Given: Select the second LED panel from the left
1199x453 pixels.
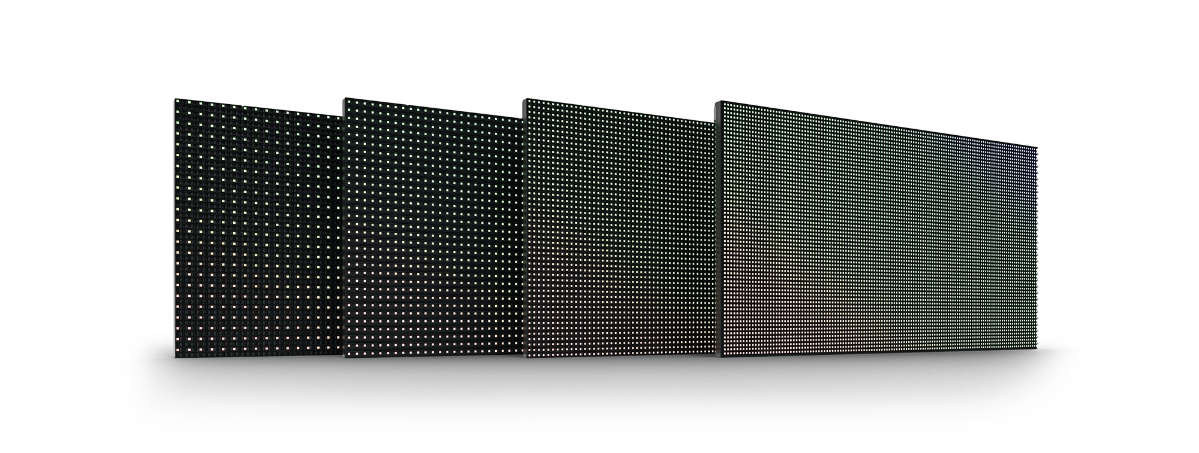Looking at the screenshot, I should coord(433,227).
